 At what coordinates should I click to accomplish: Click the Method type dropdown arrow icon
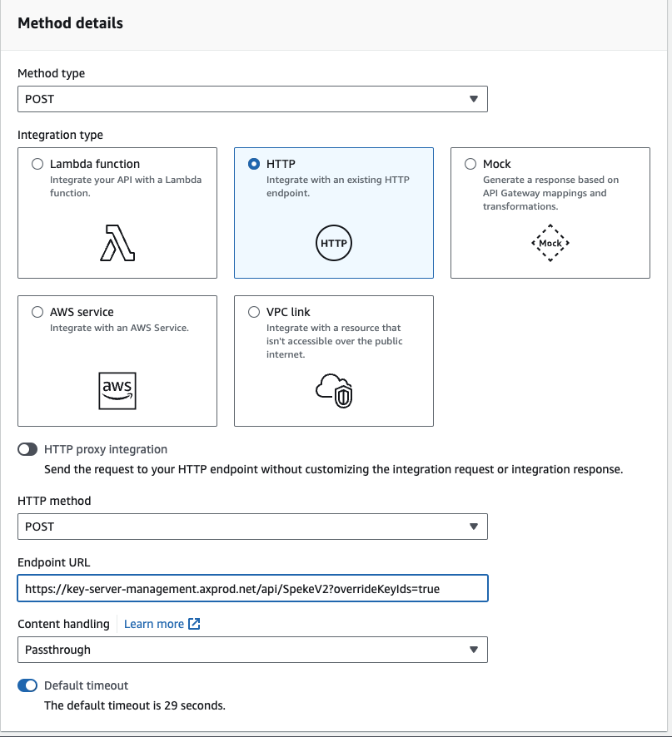(x=475, y=98)
